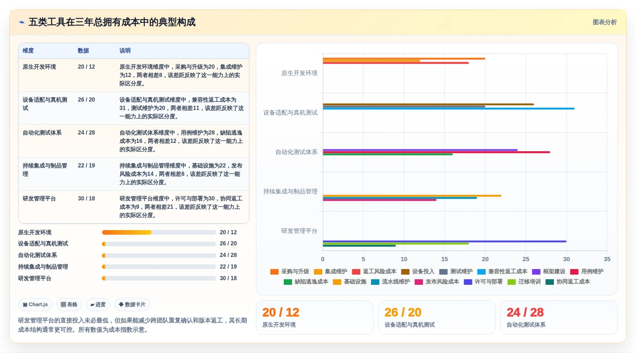This screenshot has height=353, width=636.
Task: Select the 进度 tag
Action: [x=98, y=304]
